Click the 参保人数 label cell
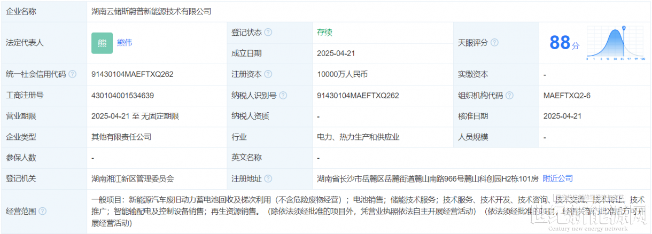Screen dimensions: 652x234 coord(44,158)
